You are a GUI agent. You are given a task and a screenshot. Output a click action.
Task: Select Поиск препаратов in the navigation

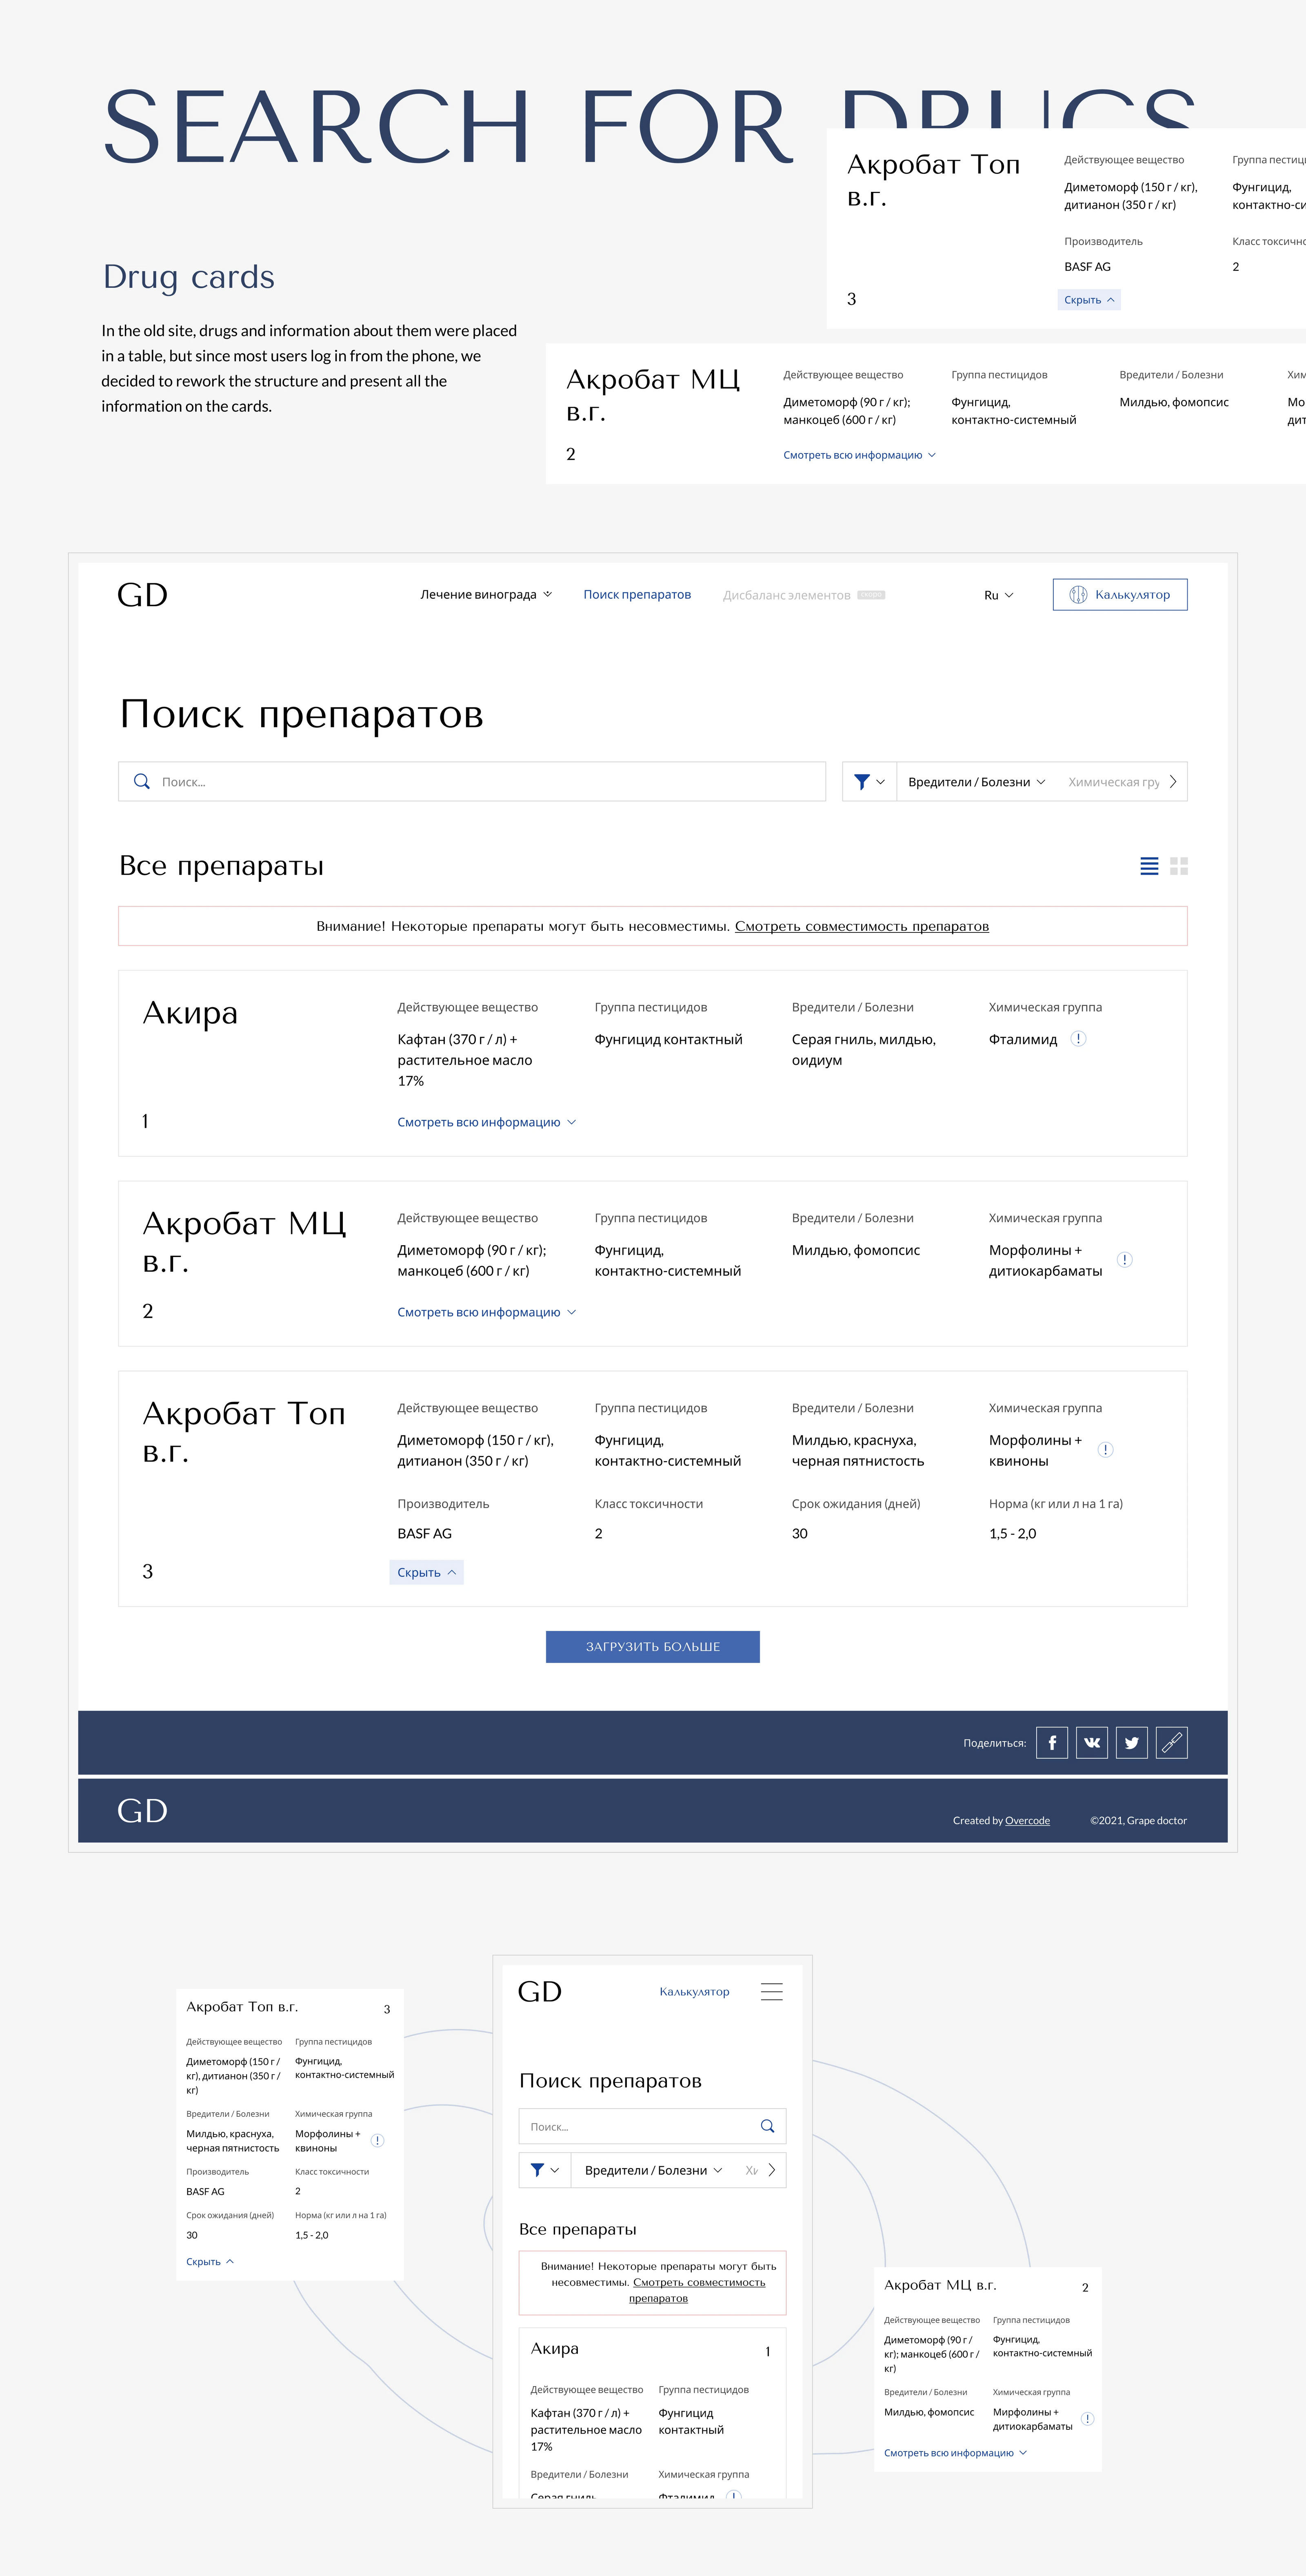637,594
